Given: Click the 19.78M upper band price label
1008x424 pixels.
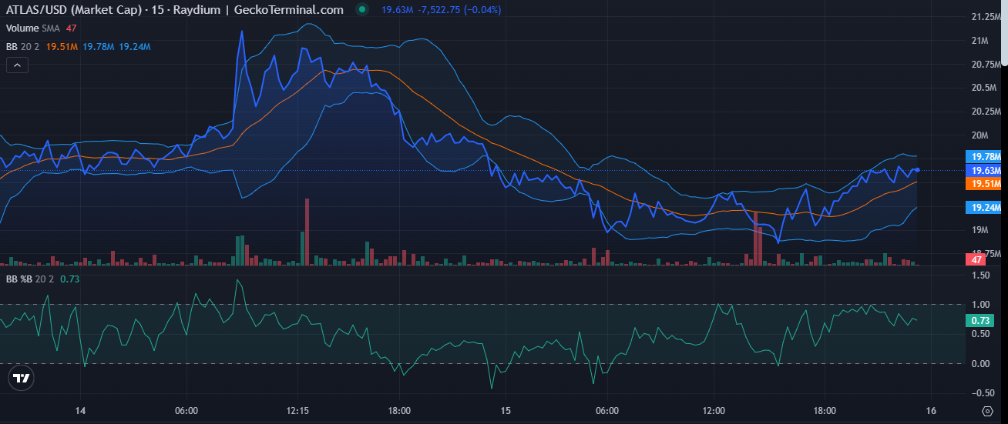Looking at the screenshot, I should click(984, 157).
